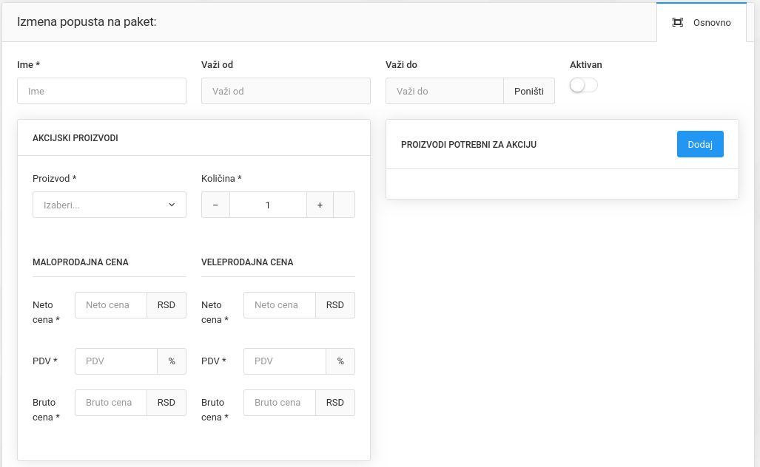Switch to the Osnovno tab

[x=711, y=23]
